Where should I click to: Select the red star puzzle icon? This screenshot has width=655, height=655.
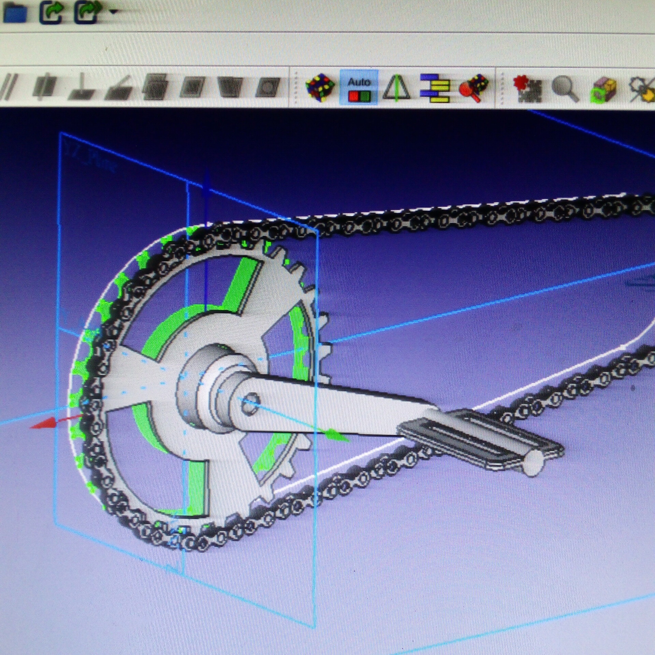point(527,89)
